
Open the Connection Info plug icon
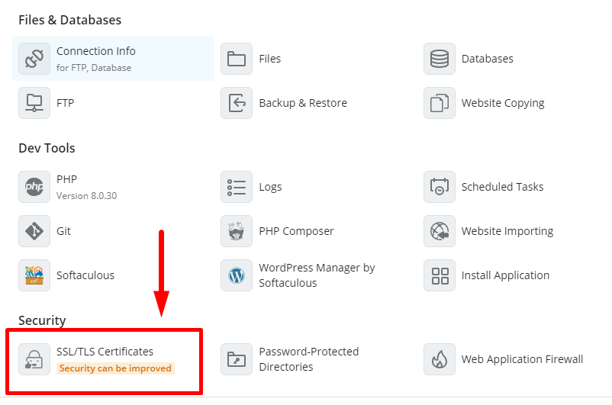(x=34, y=59)
